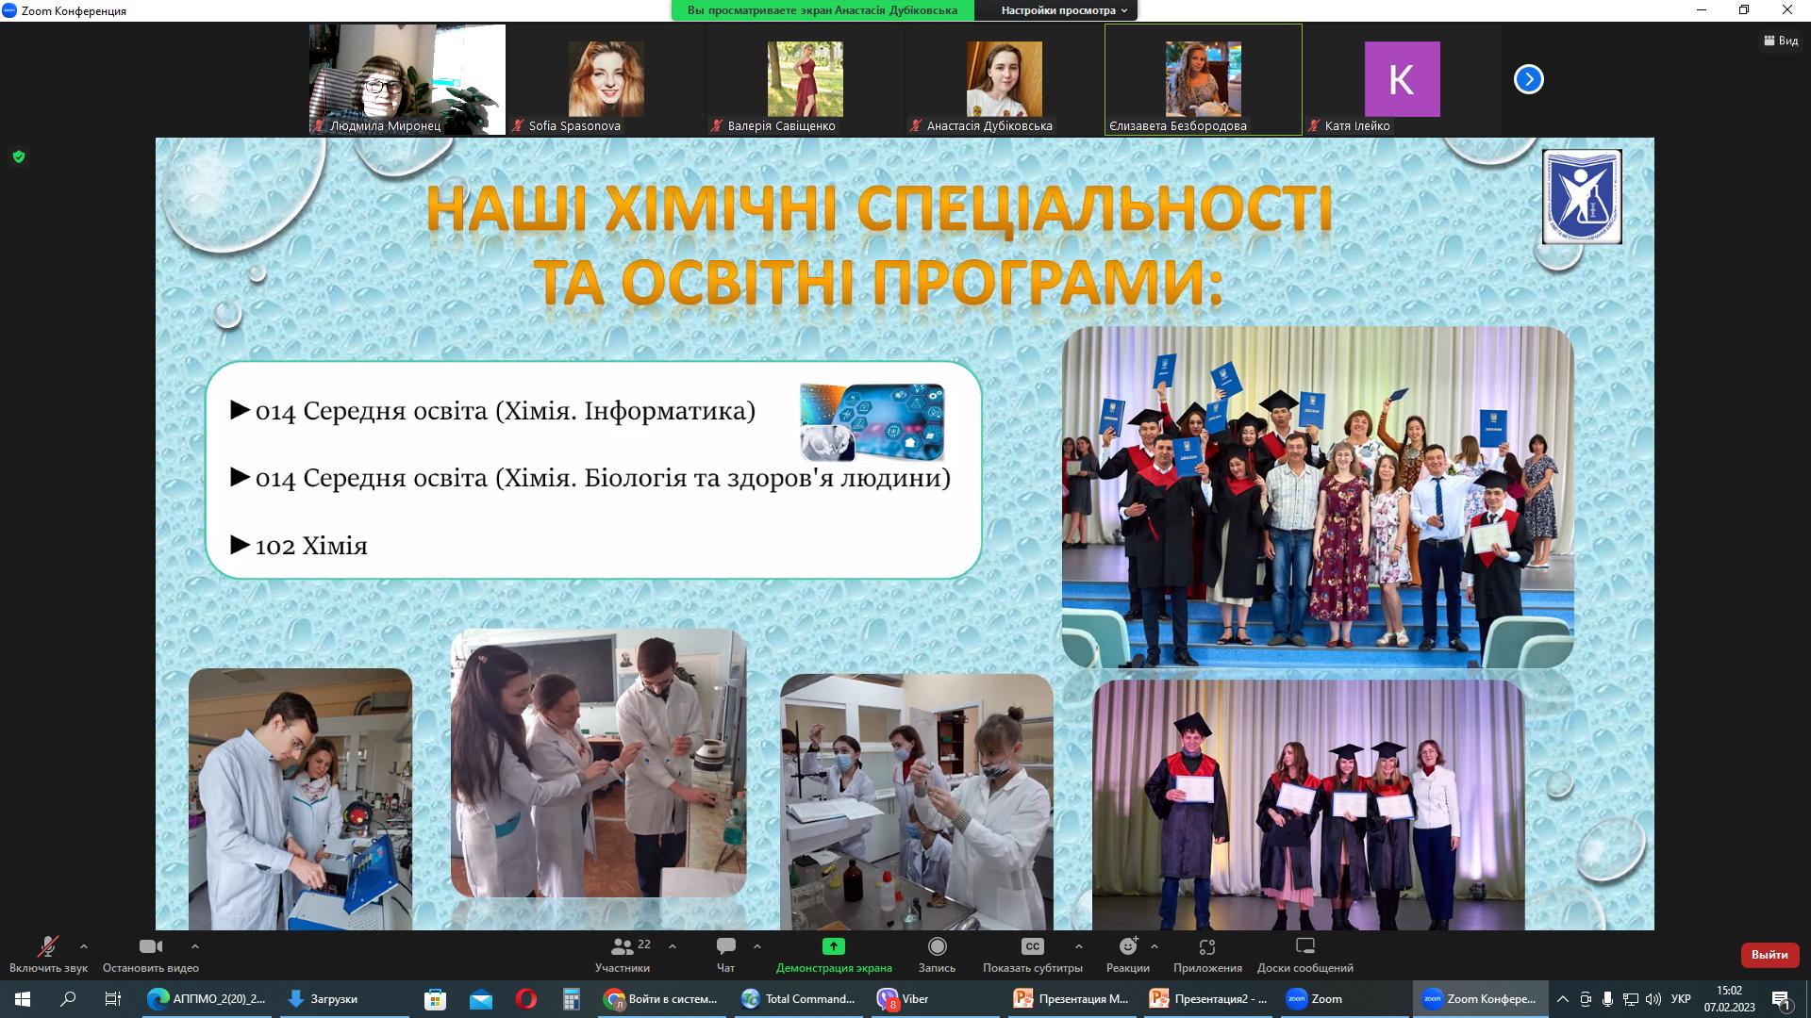
Task: Click the green encryption shield icon
Action: click(19, 156)
